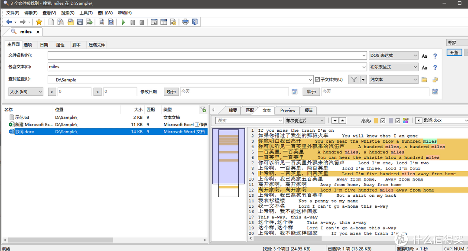Switch to the 选项 tab
Image resolution: width=468 pixels, height=251 pixels.
pyautogui.click(x=28, y=45)
